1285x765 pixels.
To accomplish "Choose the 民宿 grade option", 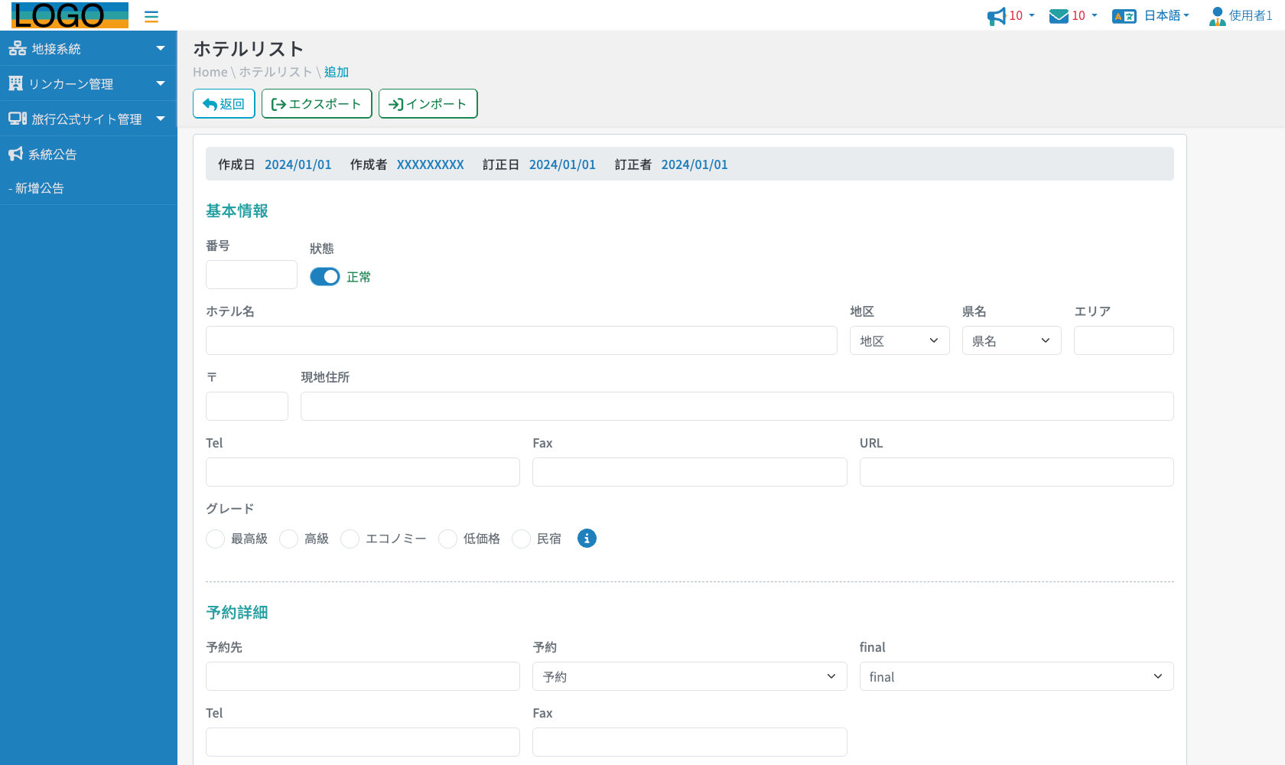I will point(521,539).
